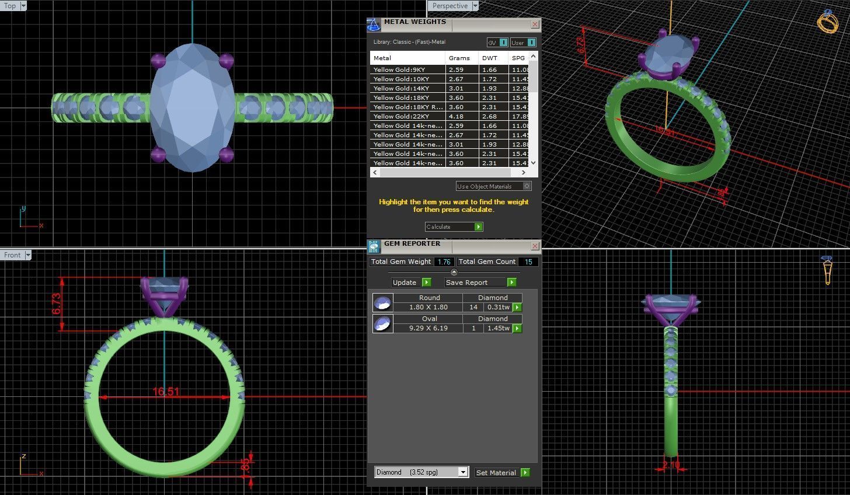Click the green arrow beside Set Material
Viewport: 850px width, 495px height.
(525, 473)
